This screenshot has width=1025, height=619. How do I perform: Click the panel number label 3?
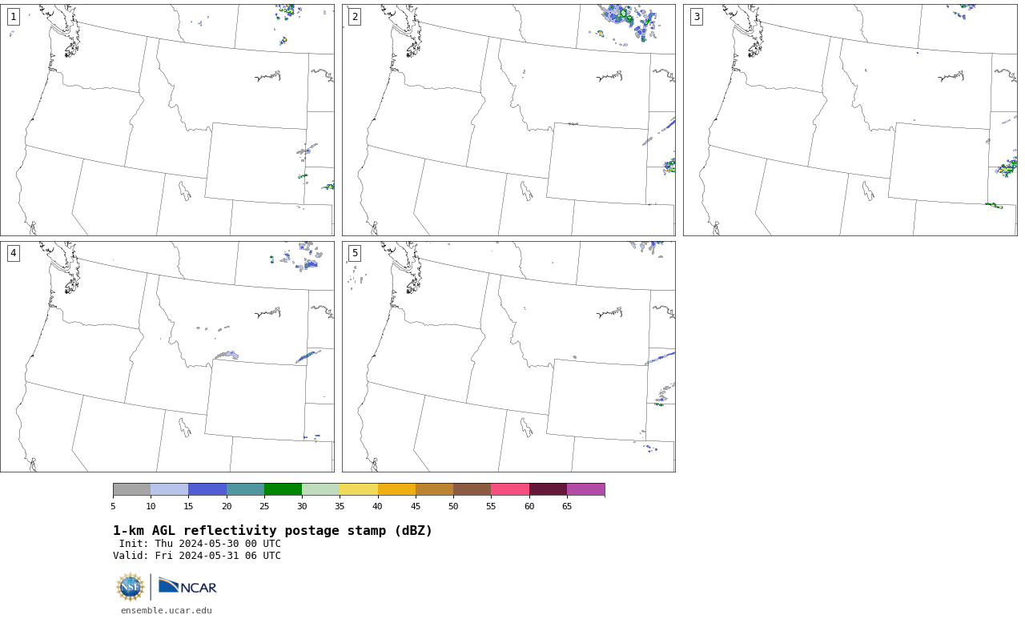697,17
